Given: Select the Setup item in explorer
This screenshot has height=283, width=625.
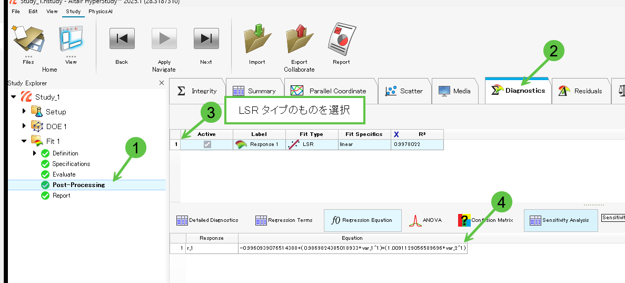Looking at the screenshot, I should (x=56, y=112).
